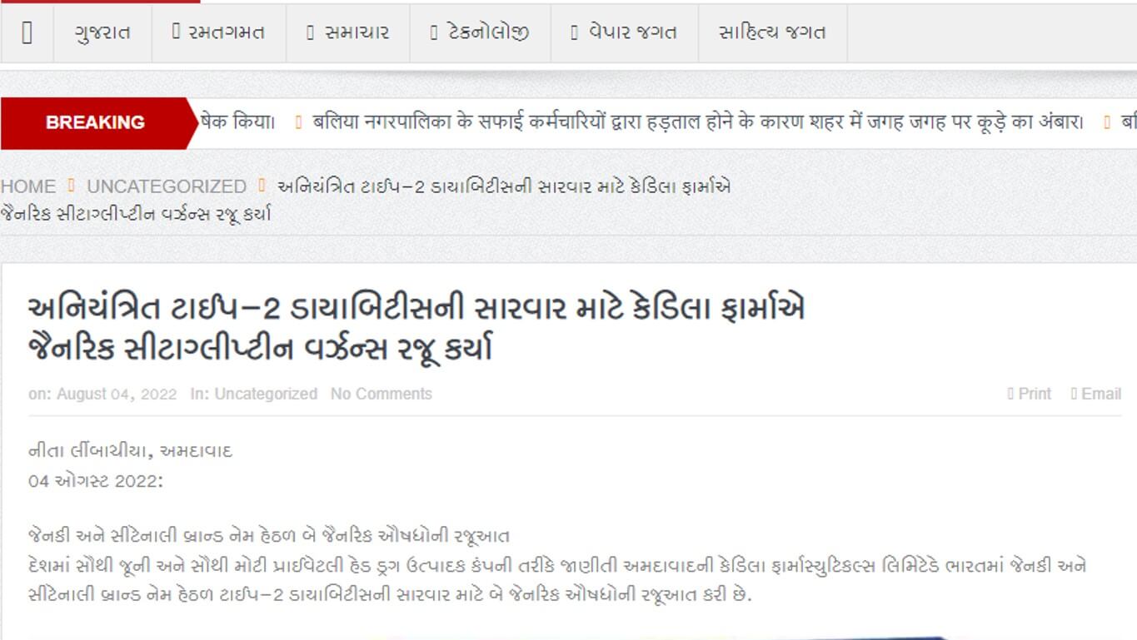Open the ગુજરાત menu item
Image resolution: width=1137 pixels, height=640 pixels.
pyautogui.click(x=102, y=32)
